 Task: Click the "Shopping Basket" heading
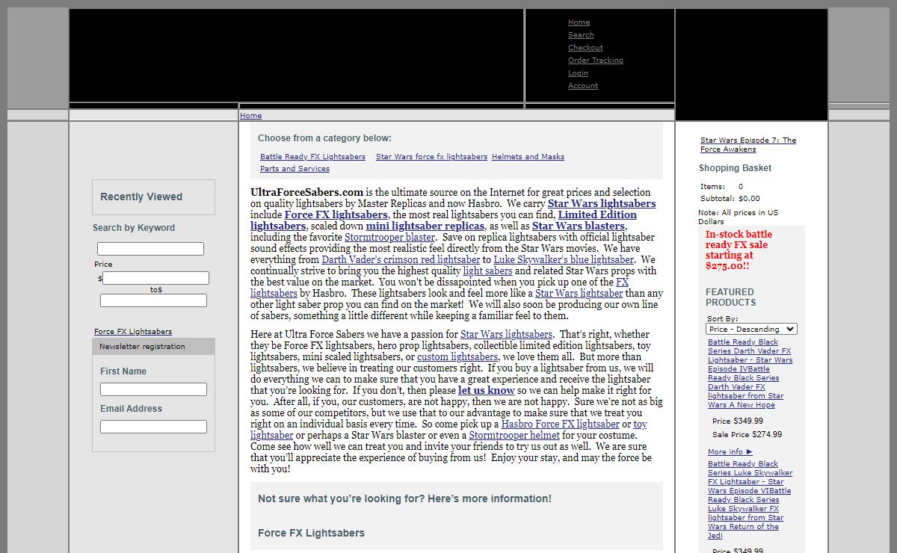[x=735, y=168]
